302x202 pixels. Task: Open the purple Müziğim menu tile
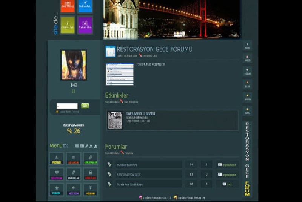click(73, 190)
